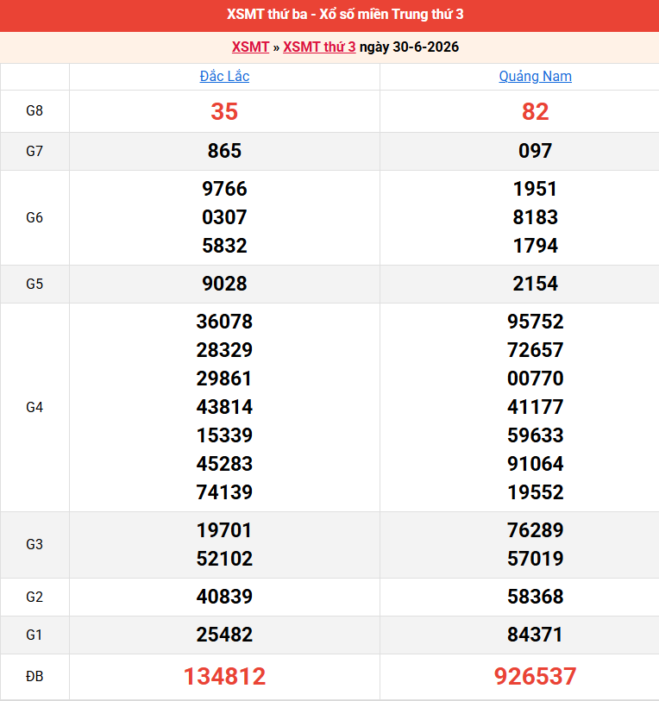Image resolution: width=659 pixels, height=701 pixels.
Task: Select G4 number 91064
Action: (x=535, y=464)
